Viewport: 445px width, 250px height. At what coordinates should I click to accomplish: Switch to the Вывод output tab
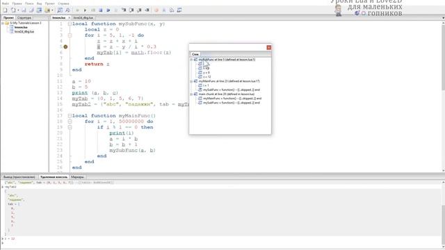tap(19, 177)
